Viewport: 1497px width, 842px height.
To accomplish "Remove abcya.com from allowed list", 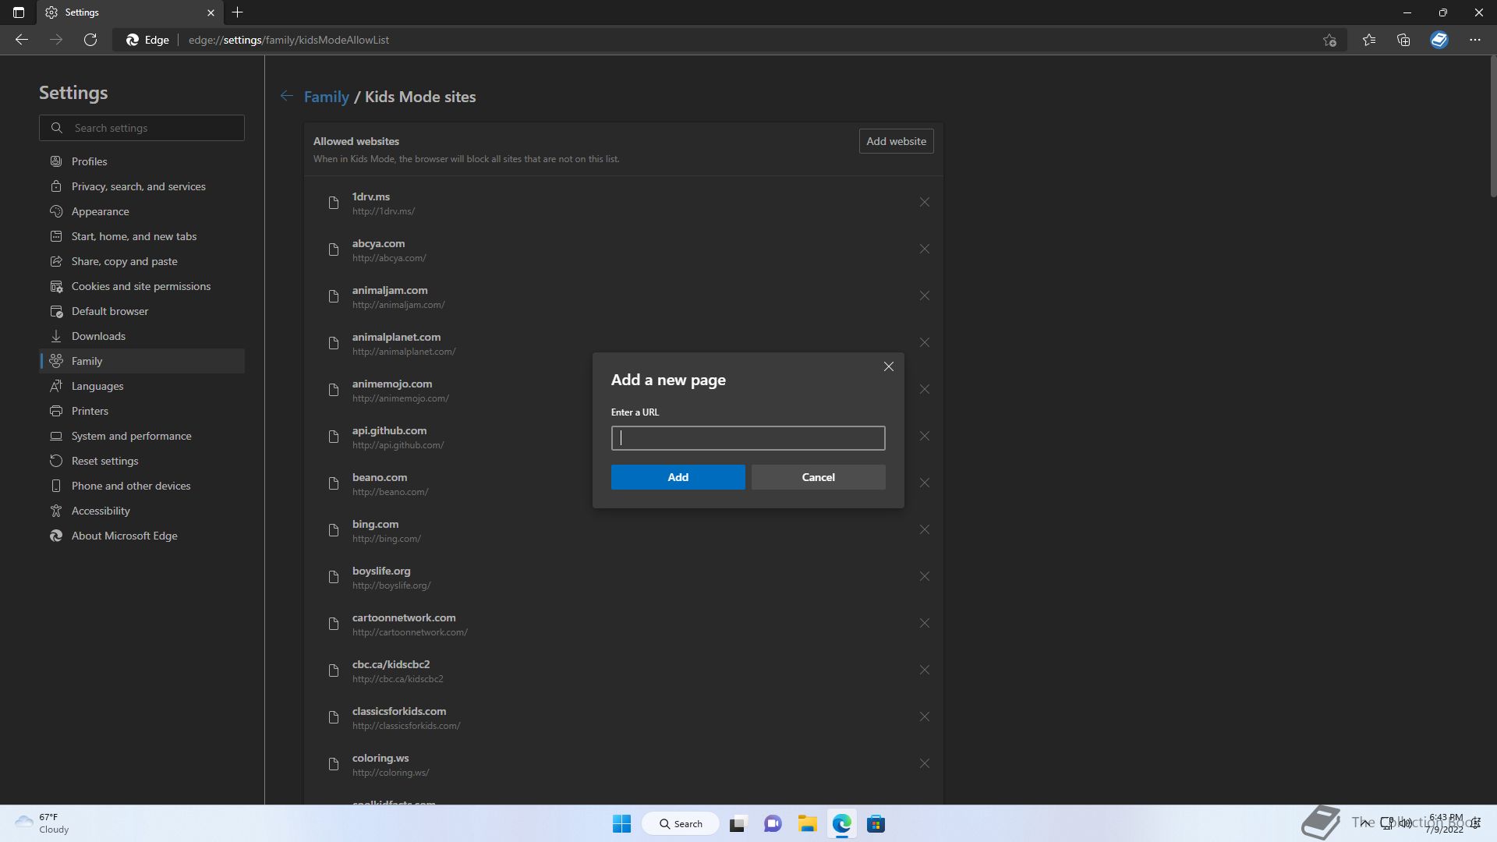I will pos(924,249).
